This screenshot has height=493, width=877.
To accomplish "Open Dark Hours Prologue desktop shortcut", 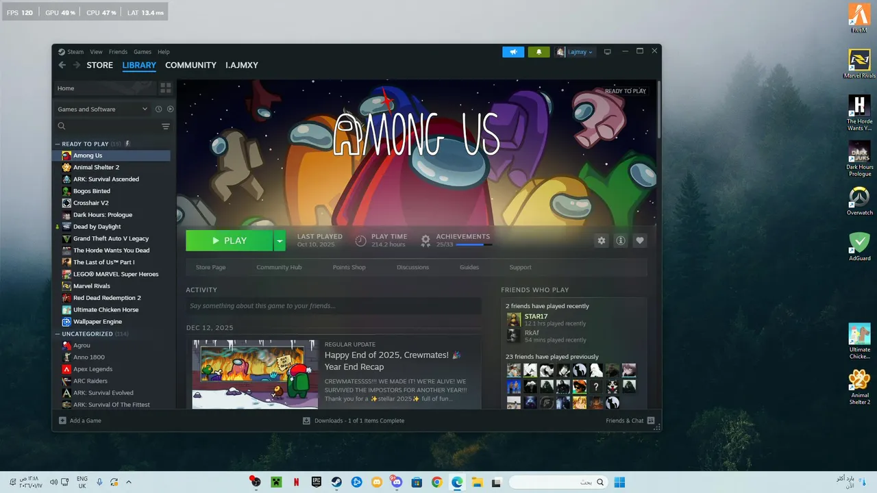I will (x=859, y=159).
